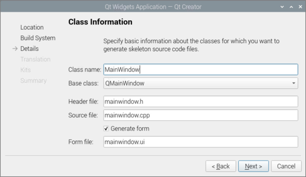Select the Build System step
Image resolution: width=306 pixels, height=177 pixels.
[38, 38]
